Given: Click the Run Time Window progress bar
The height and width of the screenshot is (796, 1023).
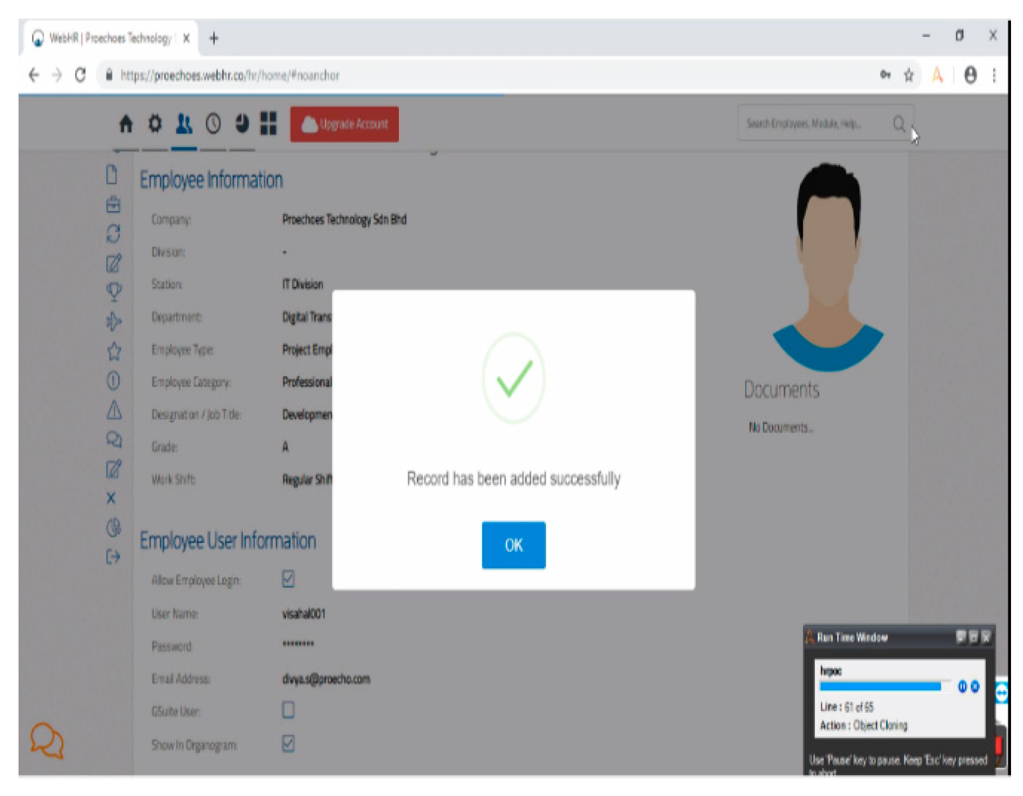Looking at the screenshot, I should pos(880,686).
